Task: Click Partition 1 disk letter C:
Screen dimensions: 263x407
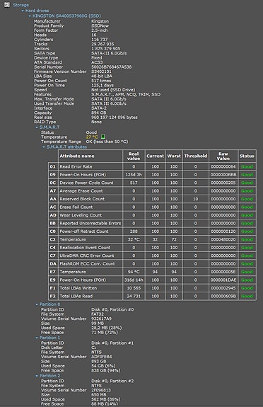Action: pos(93,348)
